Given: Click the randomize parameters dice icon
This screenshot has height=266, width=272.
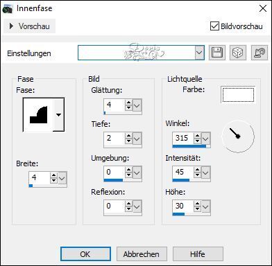Looking at the screenshot, I should tap(238, 53).
